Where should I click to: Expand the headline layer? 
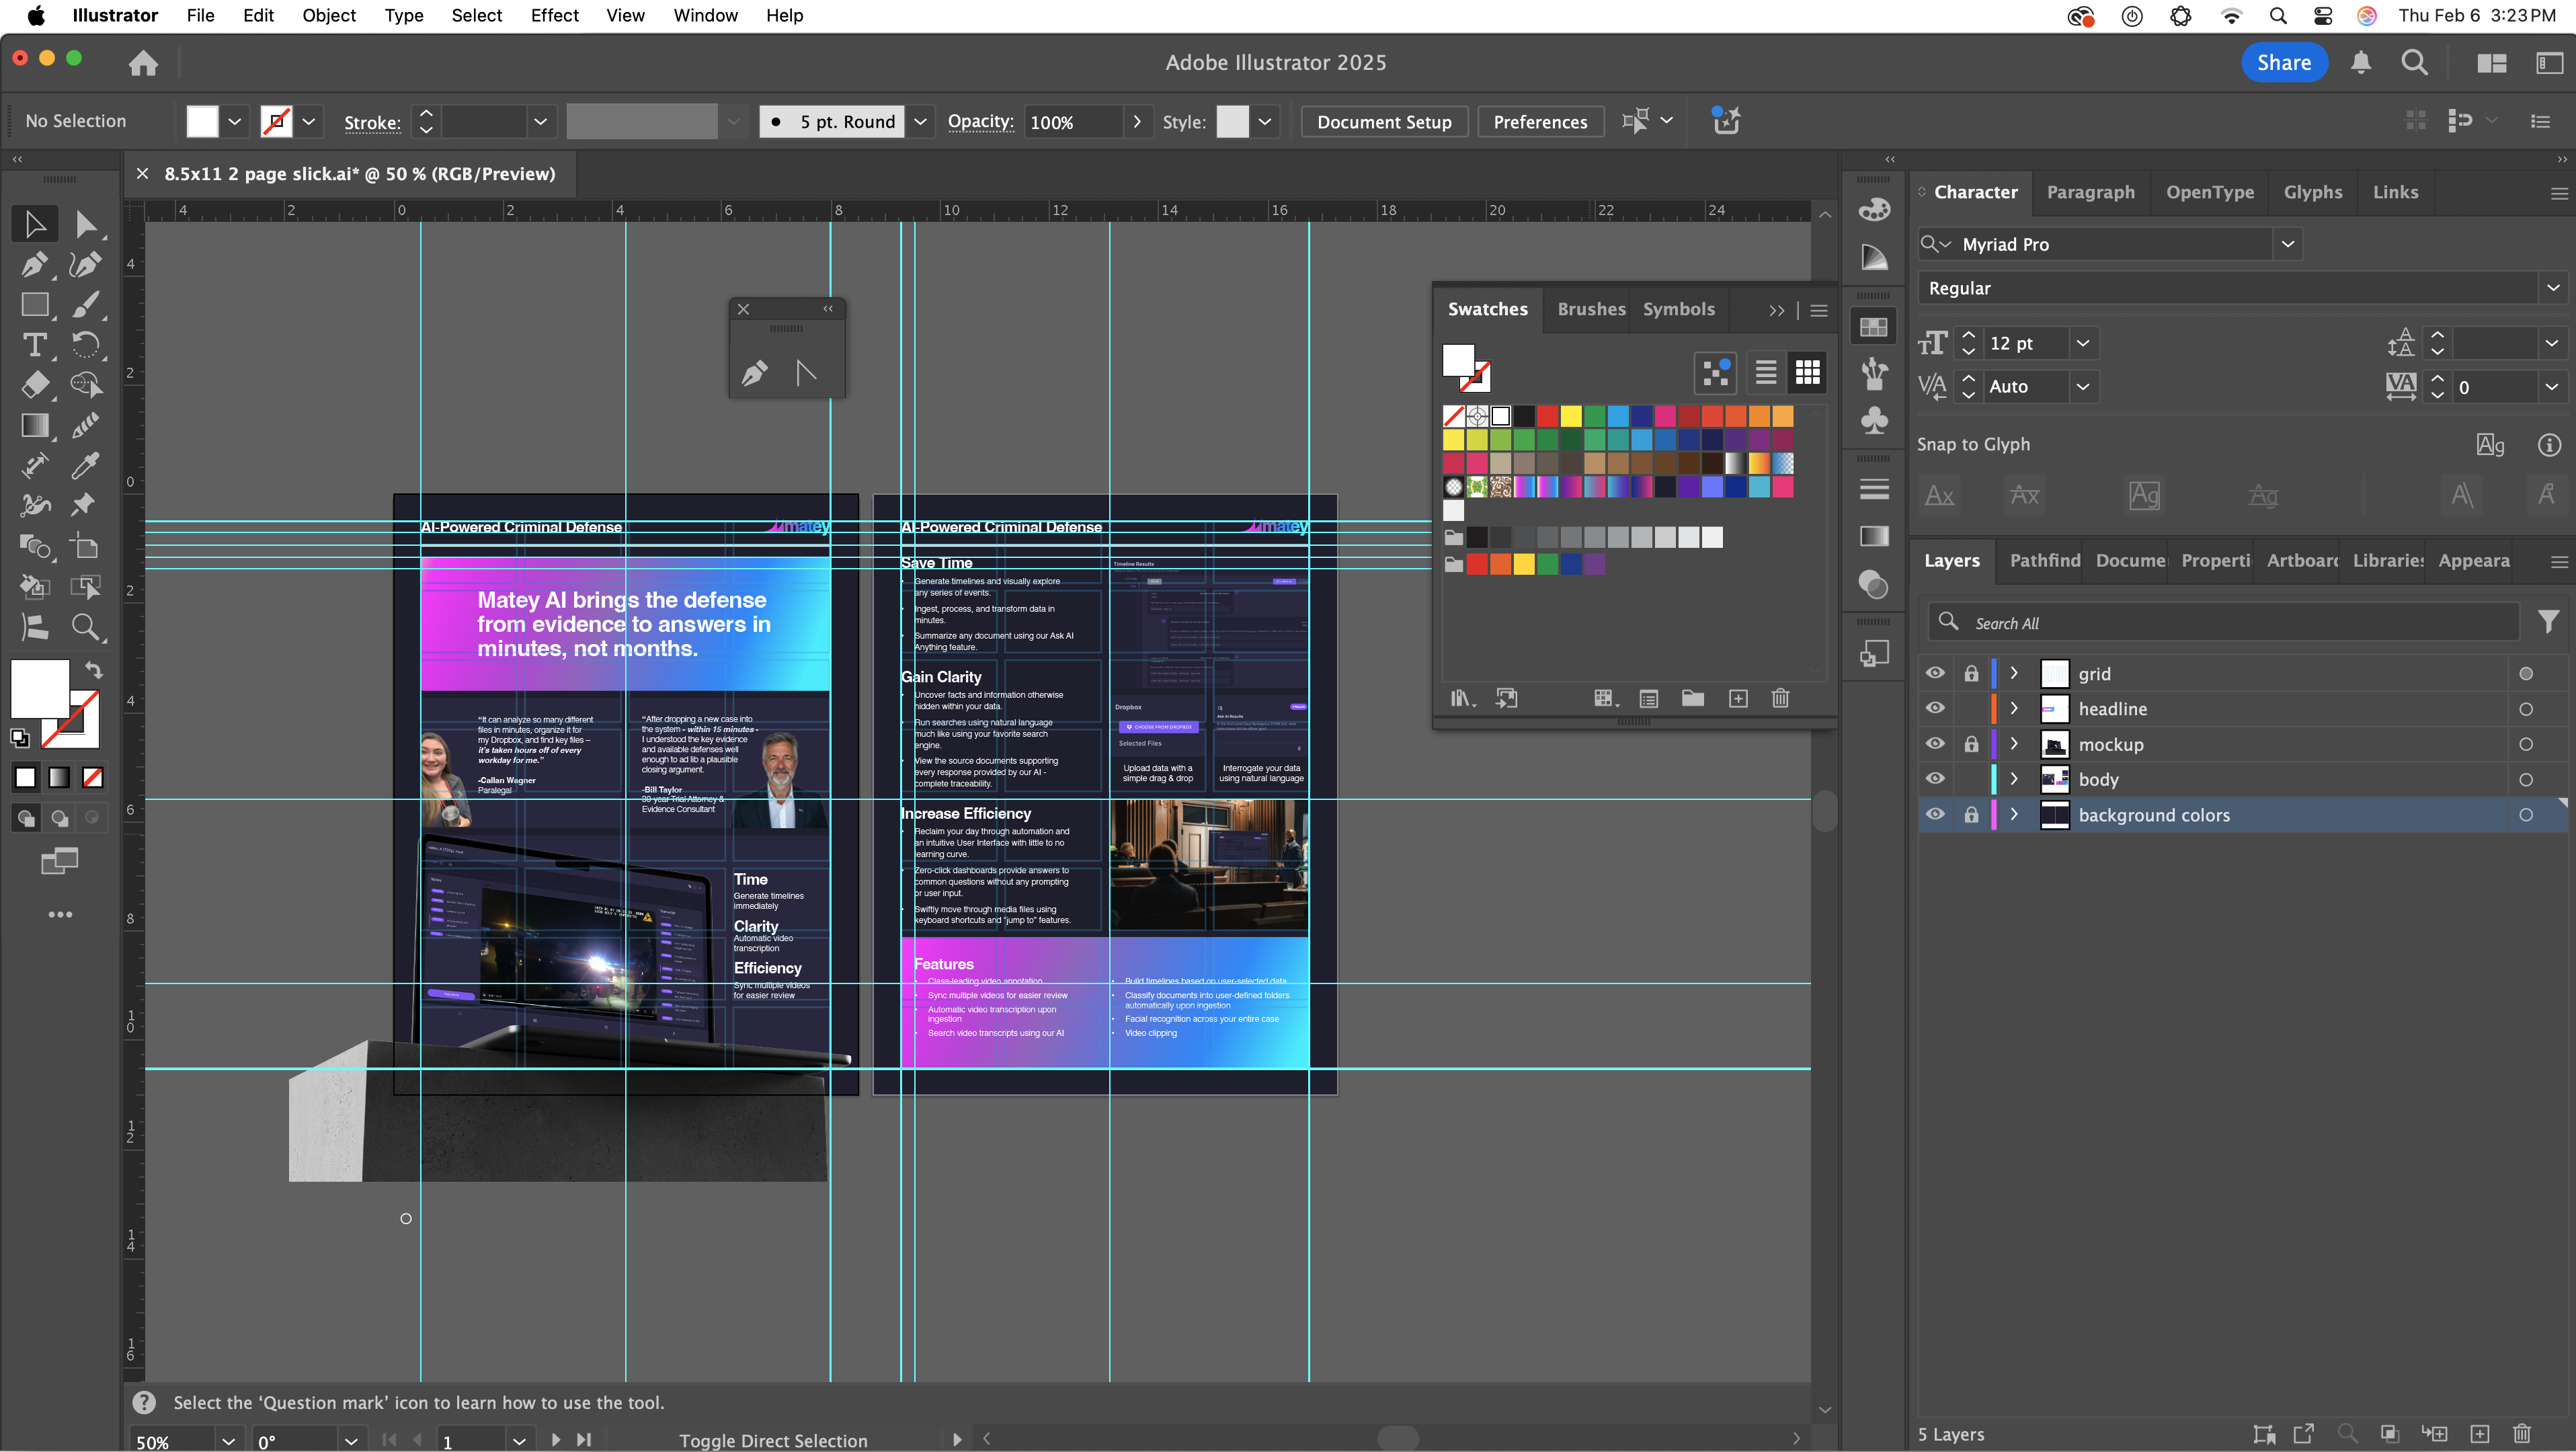click(2014, 708)
